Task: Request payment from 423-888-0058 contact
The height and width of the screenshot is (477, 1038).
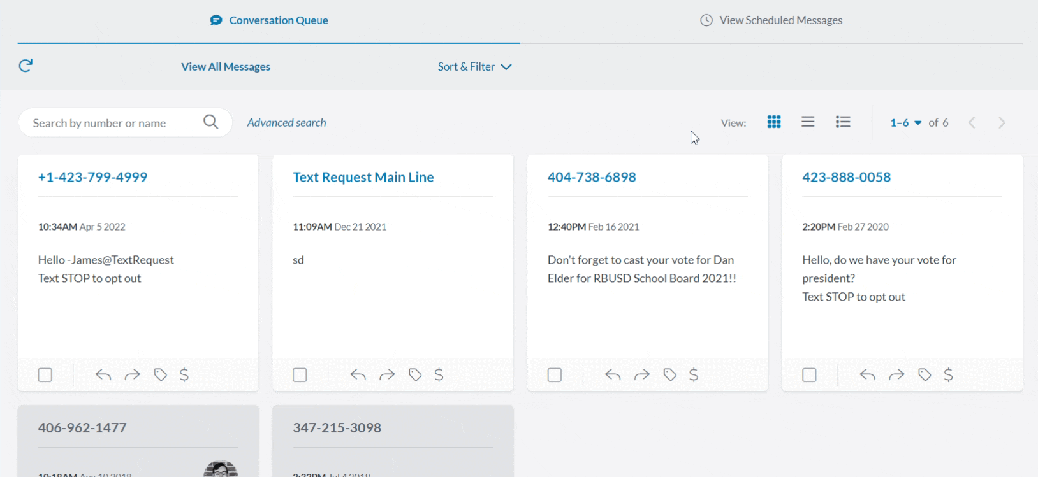Action: click(948, 375)
